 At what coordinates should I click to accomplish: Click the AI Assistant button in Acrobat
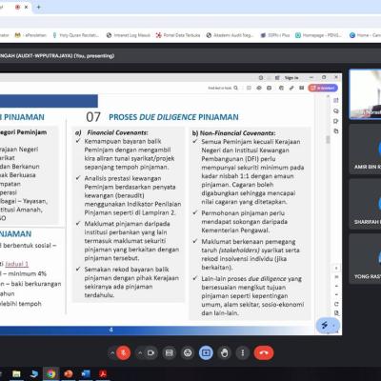click(x=323, y=88)
